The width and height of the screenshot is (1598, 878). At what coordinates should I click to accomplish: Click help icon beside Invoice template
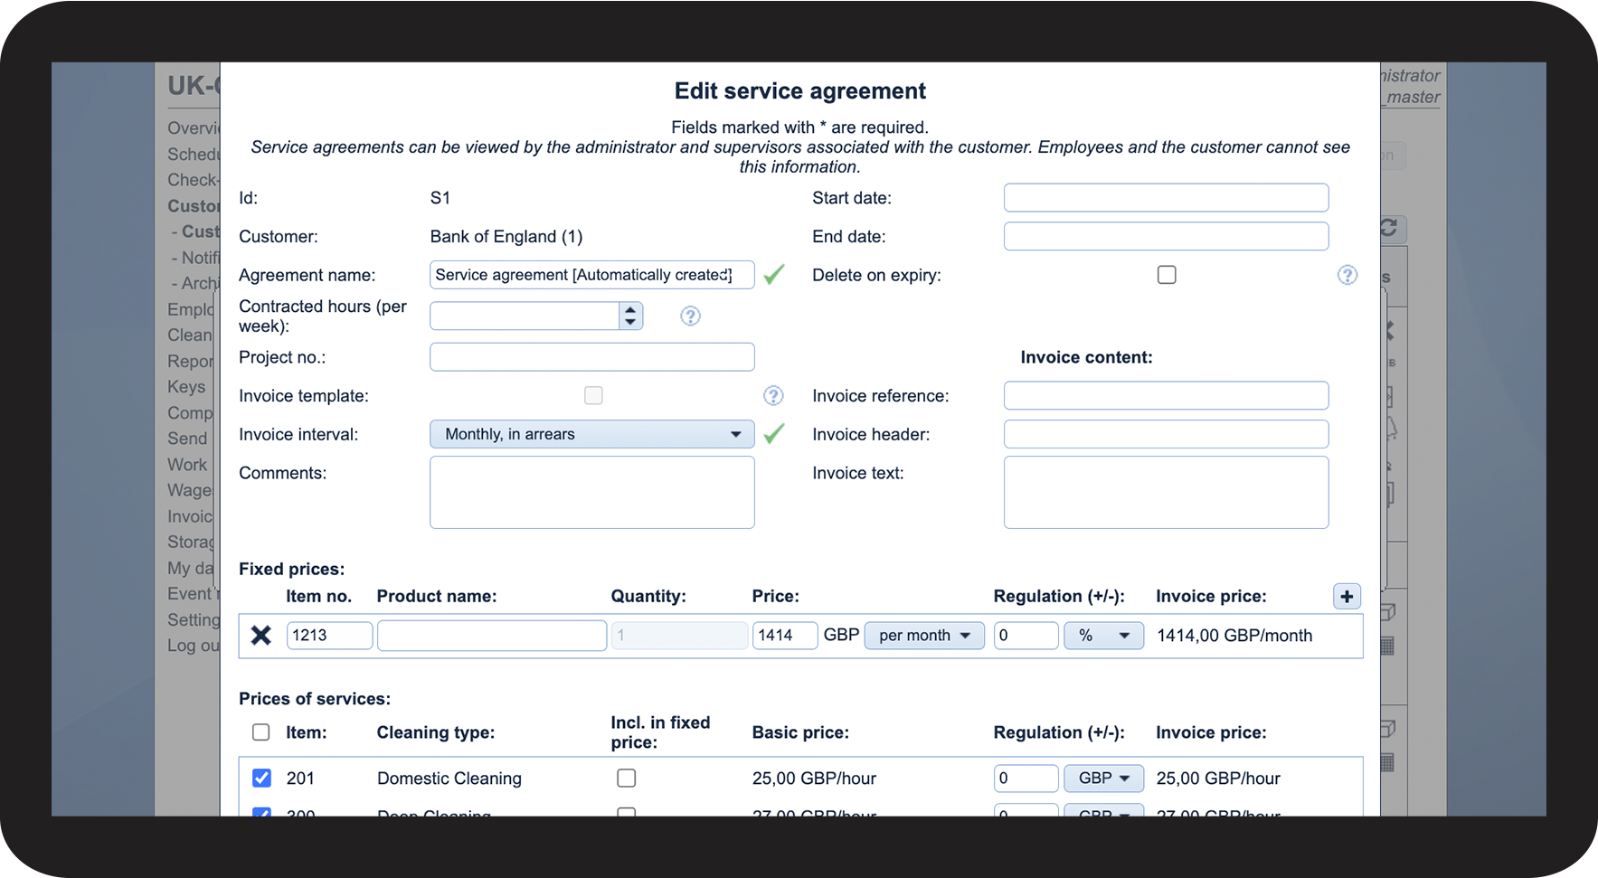[773, 396]
